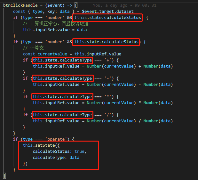Click 'currentValue' in the const declaration line
The height and width of the screenshot is (180, 198).
click(x=52, y=54)
